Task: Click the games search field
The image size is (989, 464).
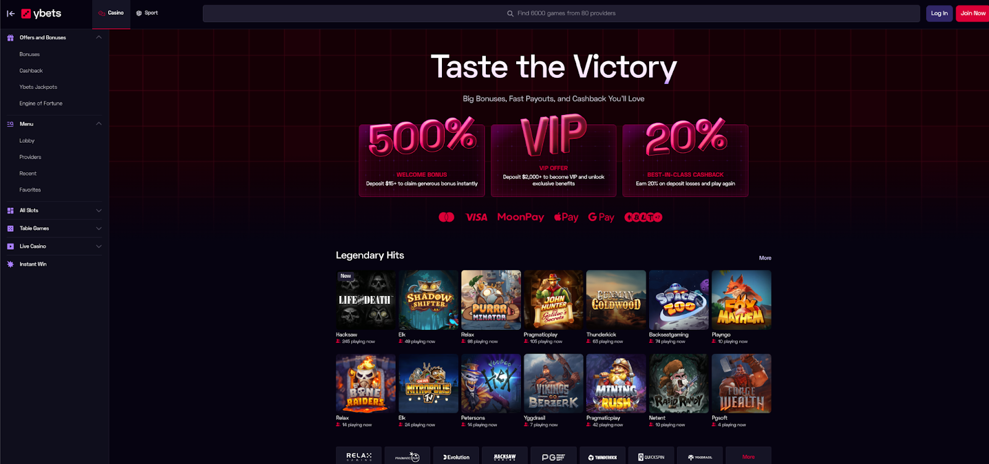Action: pos(561,14)
